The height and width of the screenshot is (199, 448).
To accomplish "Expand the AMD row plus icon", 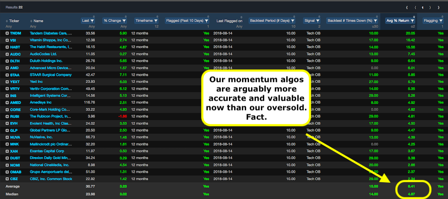I will (x=7, y=68).
